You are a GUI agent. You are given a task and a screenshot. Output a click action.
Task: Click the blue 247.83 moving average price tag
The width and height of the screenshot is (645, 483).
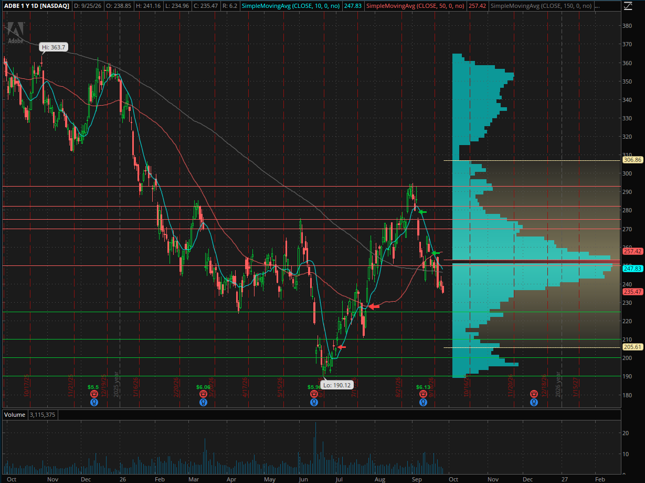click(632, 268)
